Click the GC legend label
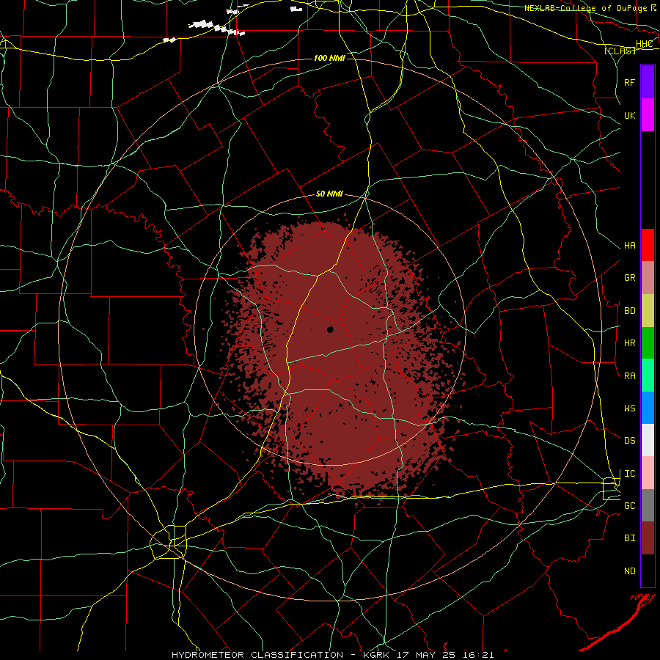660x660 pixels. pos(629,505)
